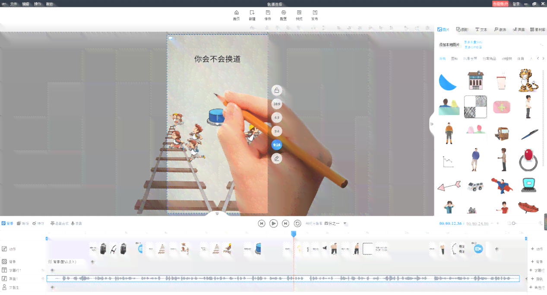The height and width of the screenshot is (295, 547).
Task: Click the 新建 new project icon
Action: tap(252, 16)
